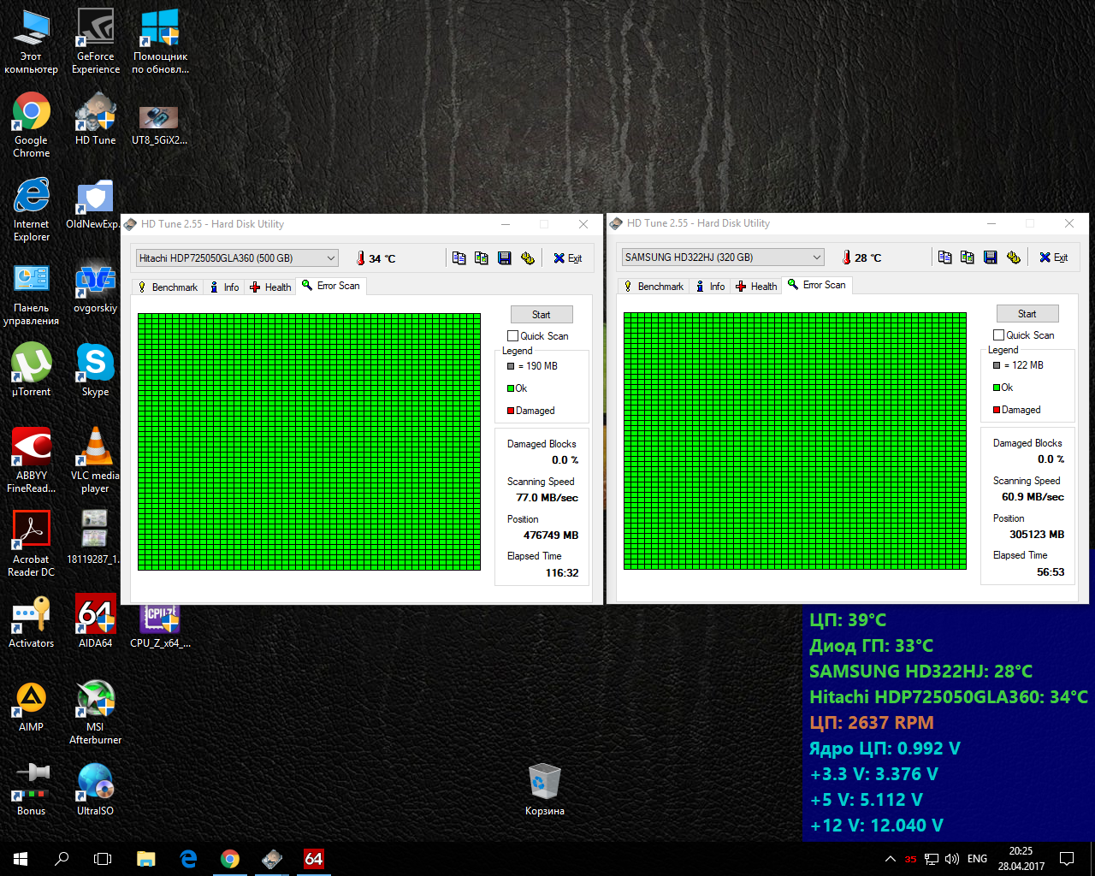Open the Info tab in the Hitachi window
Image resolution: width=1095 pixels, height=876 pixels.
pyautogui.click(x=225, y=287)
